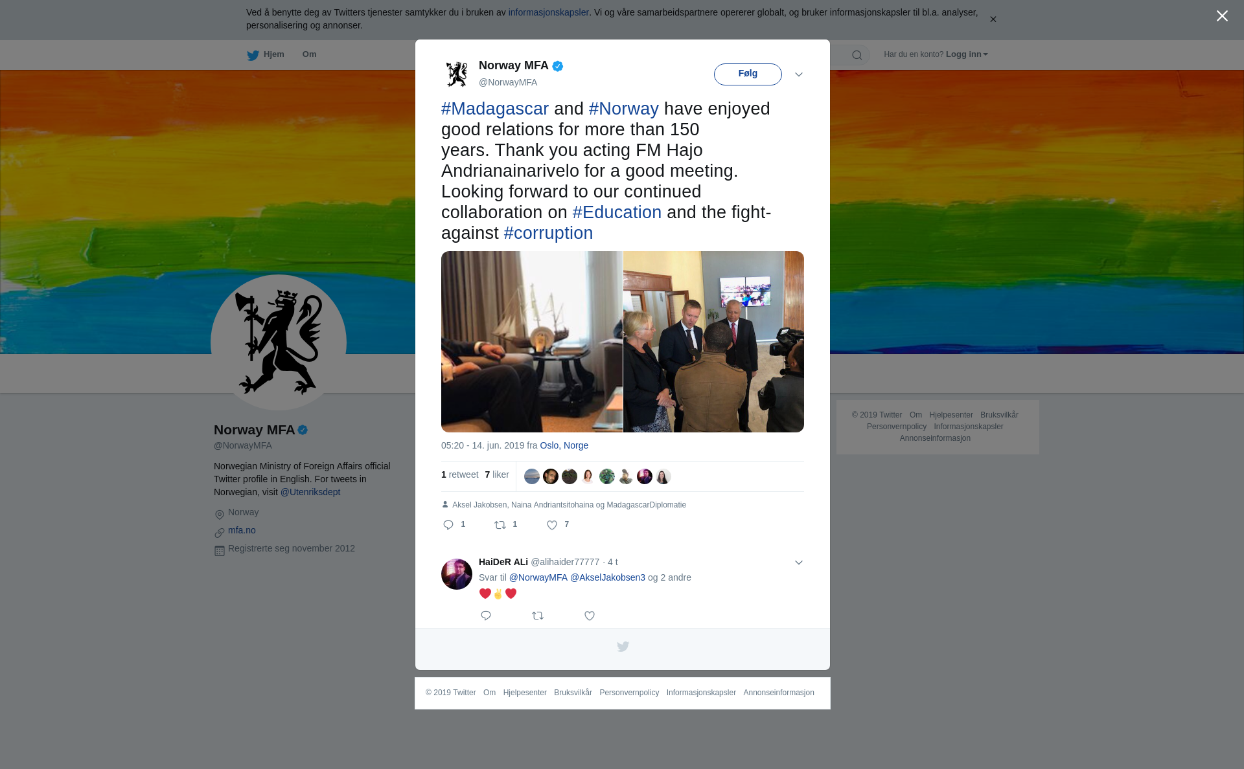Follow Norway MFA with Følg button
This screenshot has width=1244, height=769.
point(748,74)
